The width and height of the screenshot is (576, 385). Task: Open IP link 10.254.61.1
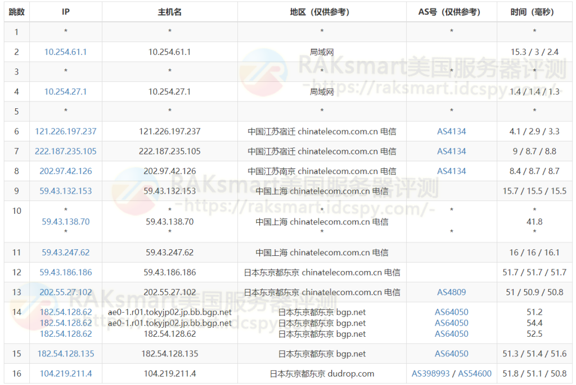65,52
